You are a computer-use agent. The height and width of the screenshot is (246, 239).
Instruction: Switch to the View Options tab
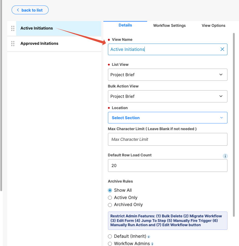(x=213, y=26)
